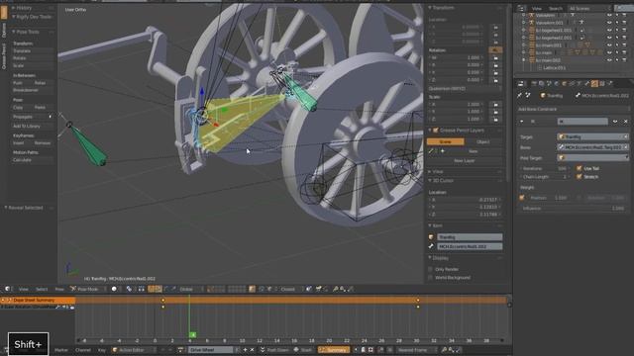634x356 pixels.
Task: Clear the constraint Target field with X
Action: click(625, 136)
